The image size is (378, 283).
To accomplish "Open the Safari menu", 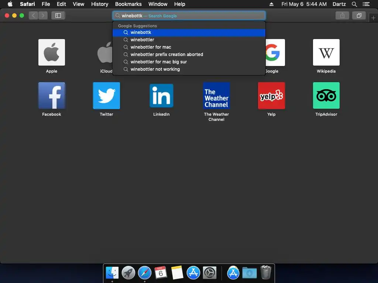I will pos(27,4).
